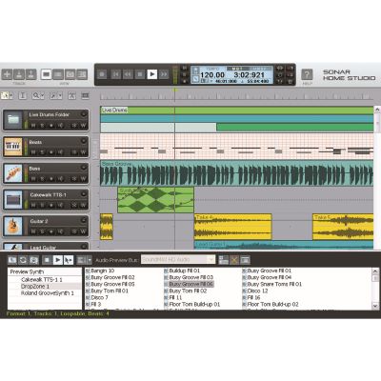Click the loop browser scroll down arrow
381x381 pixels.
pyautogui.click(x=375, y=306)
